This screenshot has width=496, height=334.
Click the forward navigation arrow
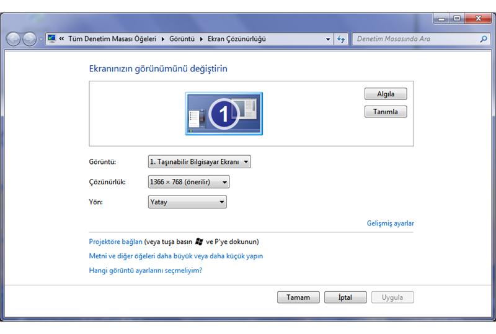point(30,39)
